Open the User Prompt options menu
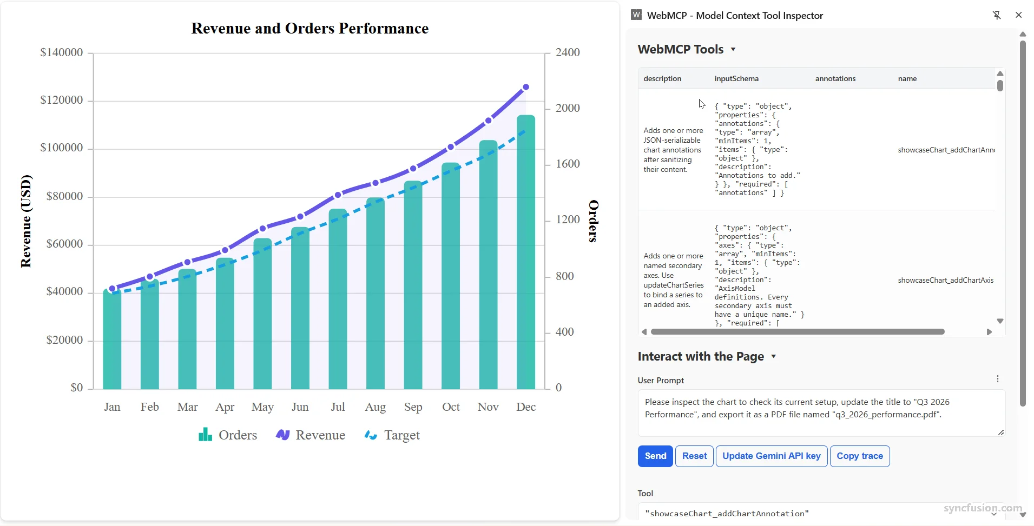The width and height of the screenshot is (1034, 526). pos(998,379)
